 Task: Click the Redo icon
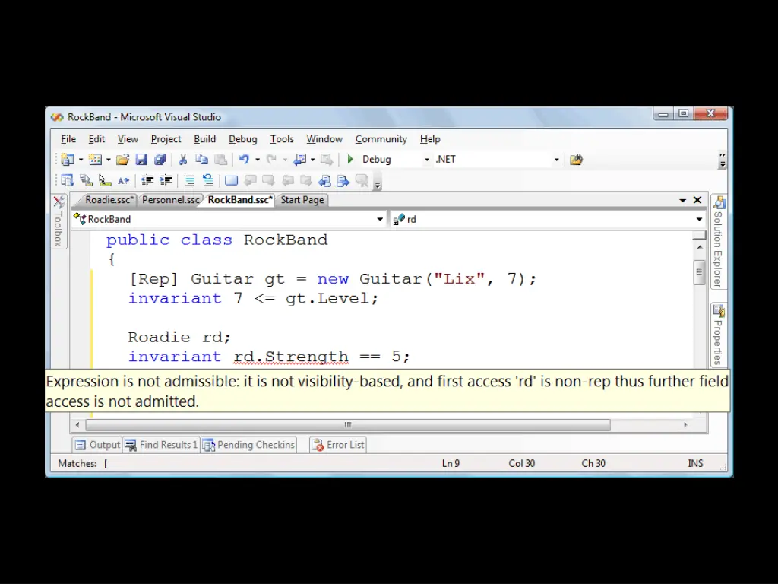(x=271, y=160)
